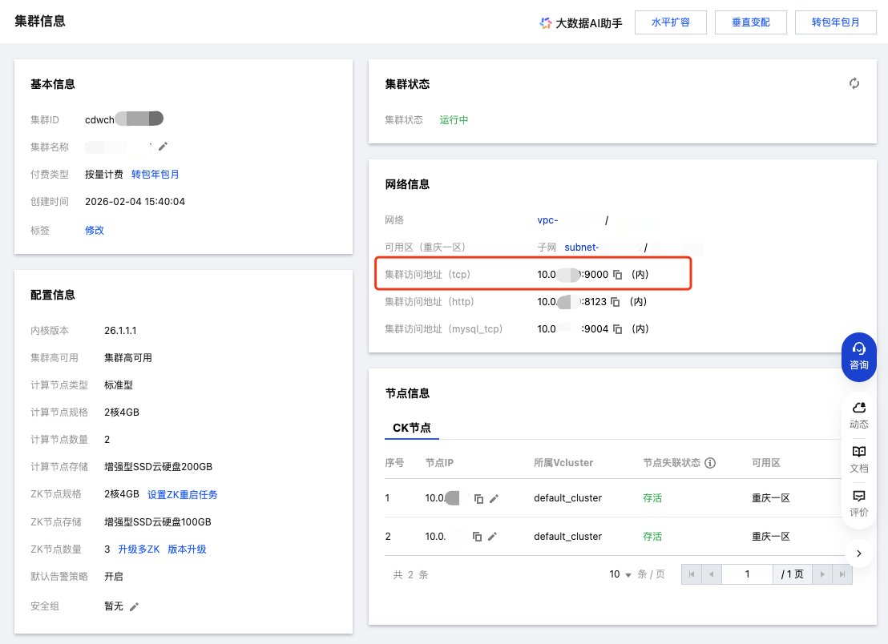Copy the http cluster address :8123
This screenshot has height=644, width=888.
click(x=615, y=302)
